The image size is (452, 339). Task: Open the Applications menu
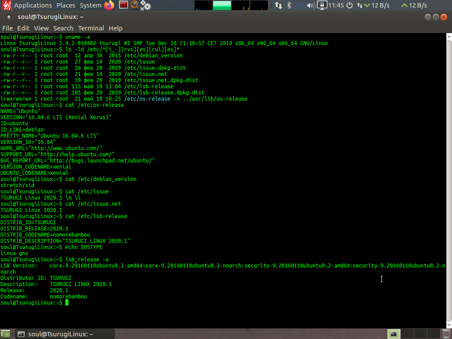point(33,5)
